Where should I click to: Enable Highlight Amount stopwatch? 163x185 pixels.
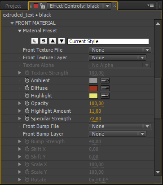coord(27,111)
